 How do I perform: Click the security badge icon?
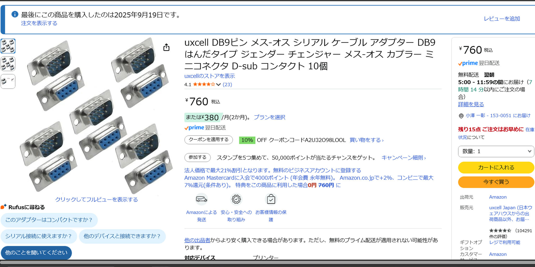pos(236,199)
